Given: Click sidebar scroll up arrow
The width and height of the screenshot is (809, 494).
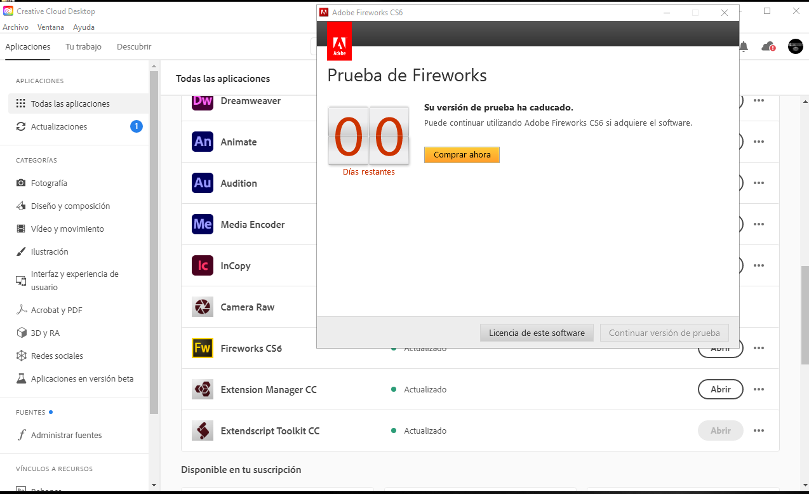Looking at the screenshot, I should (154, 65).
